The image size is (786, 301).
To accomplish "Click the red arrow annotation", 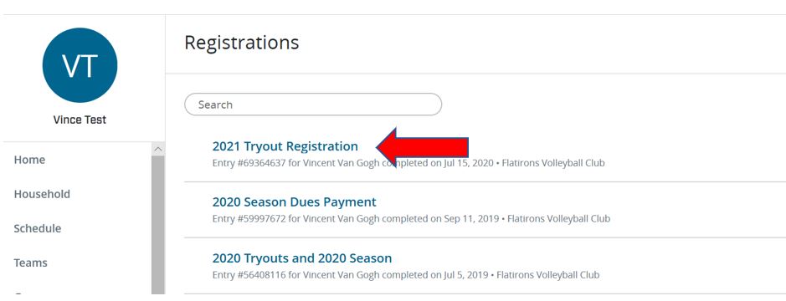I will [x=422, y=147].
